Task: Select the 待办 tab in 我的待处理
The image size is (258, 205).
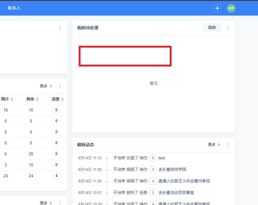Action: click(x=212, y=27)
